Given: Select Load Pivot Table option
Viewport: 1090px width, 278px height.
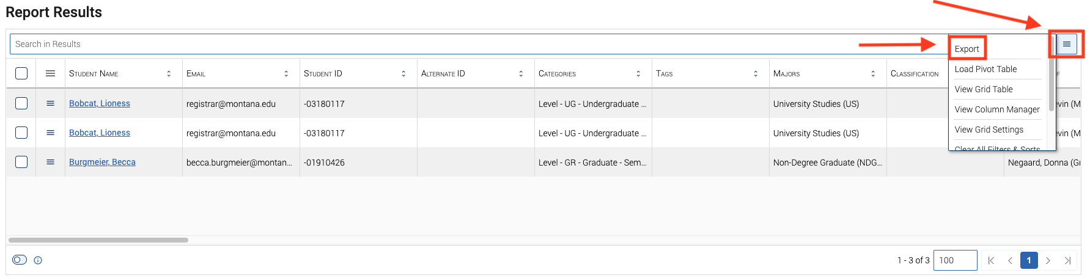Looking at the screenshot, I should (986, 69).
